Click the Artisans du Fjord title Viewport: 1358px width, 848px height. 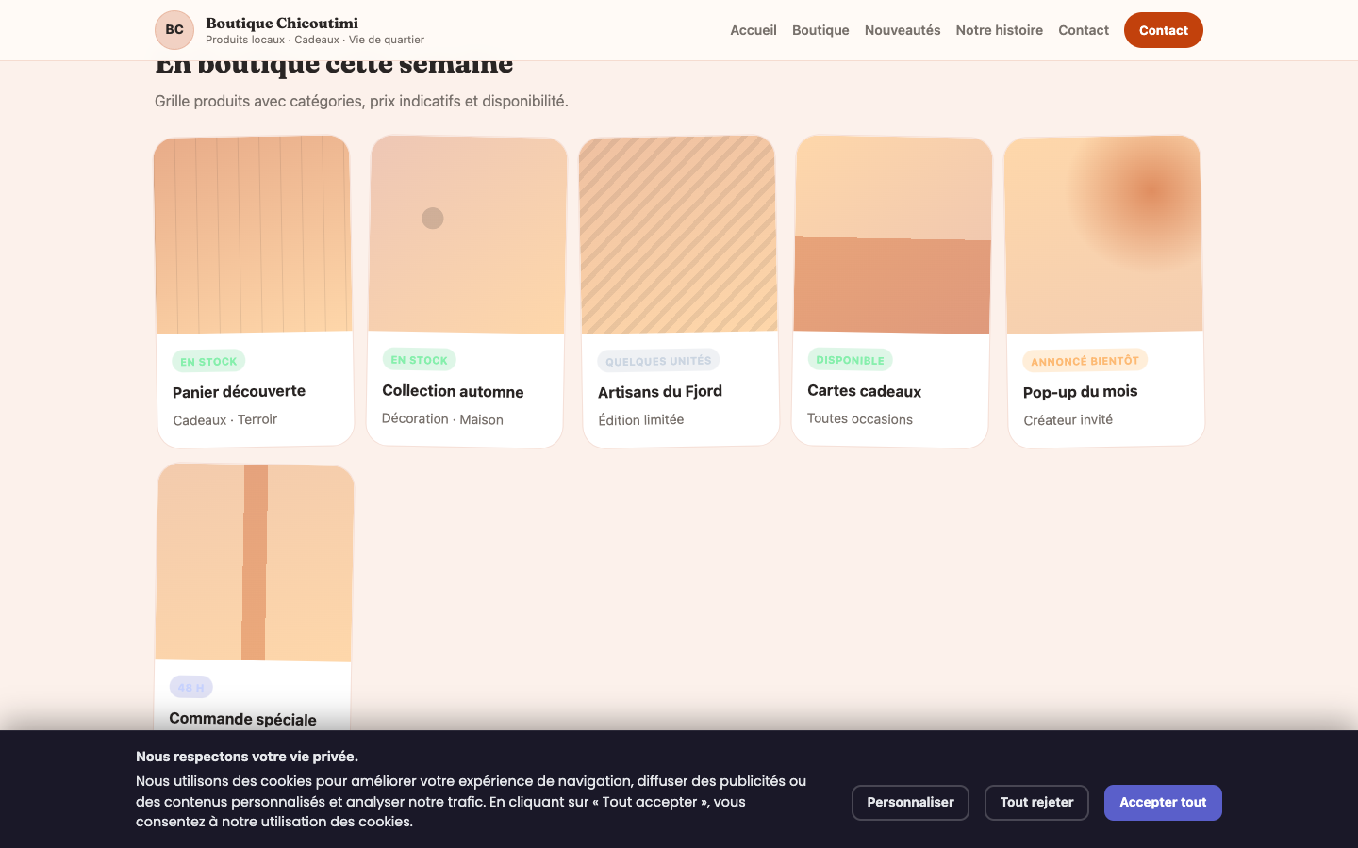pyautogui.click(x=660, y=391)
